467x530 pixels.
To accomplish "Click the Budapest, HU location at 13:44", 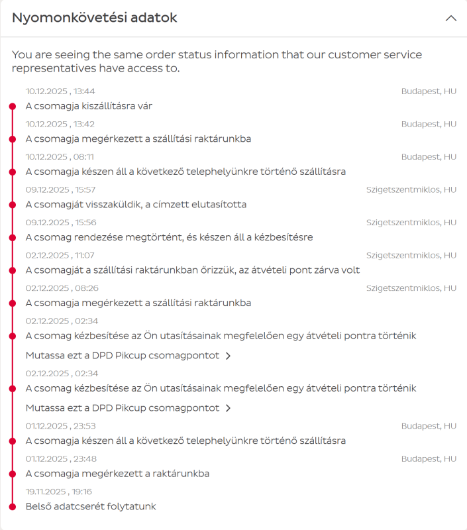I will [429, 91].
